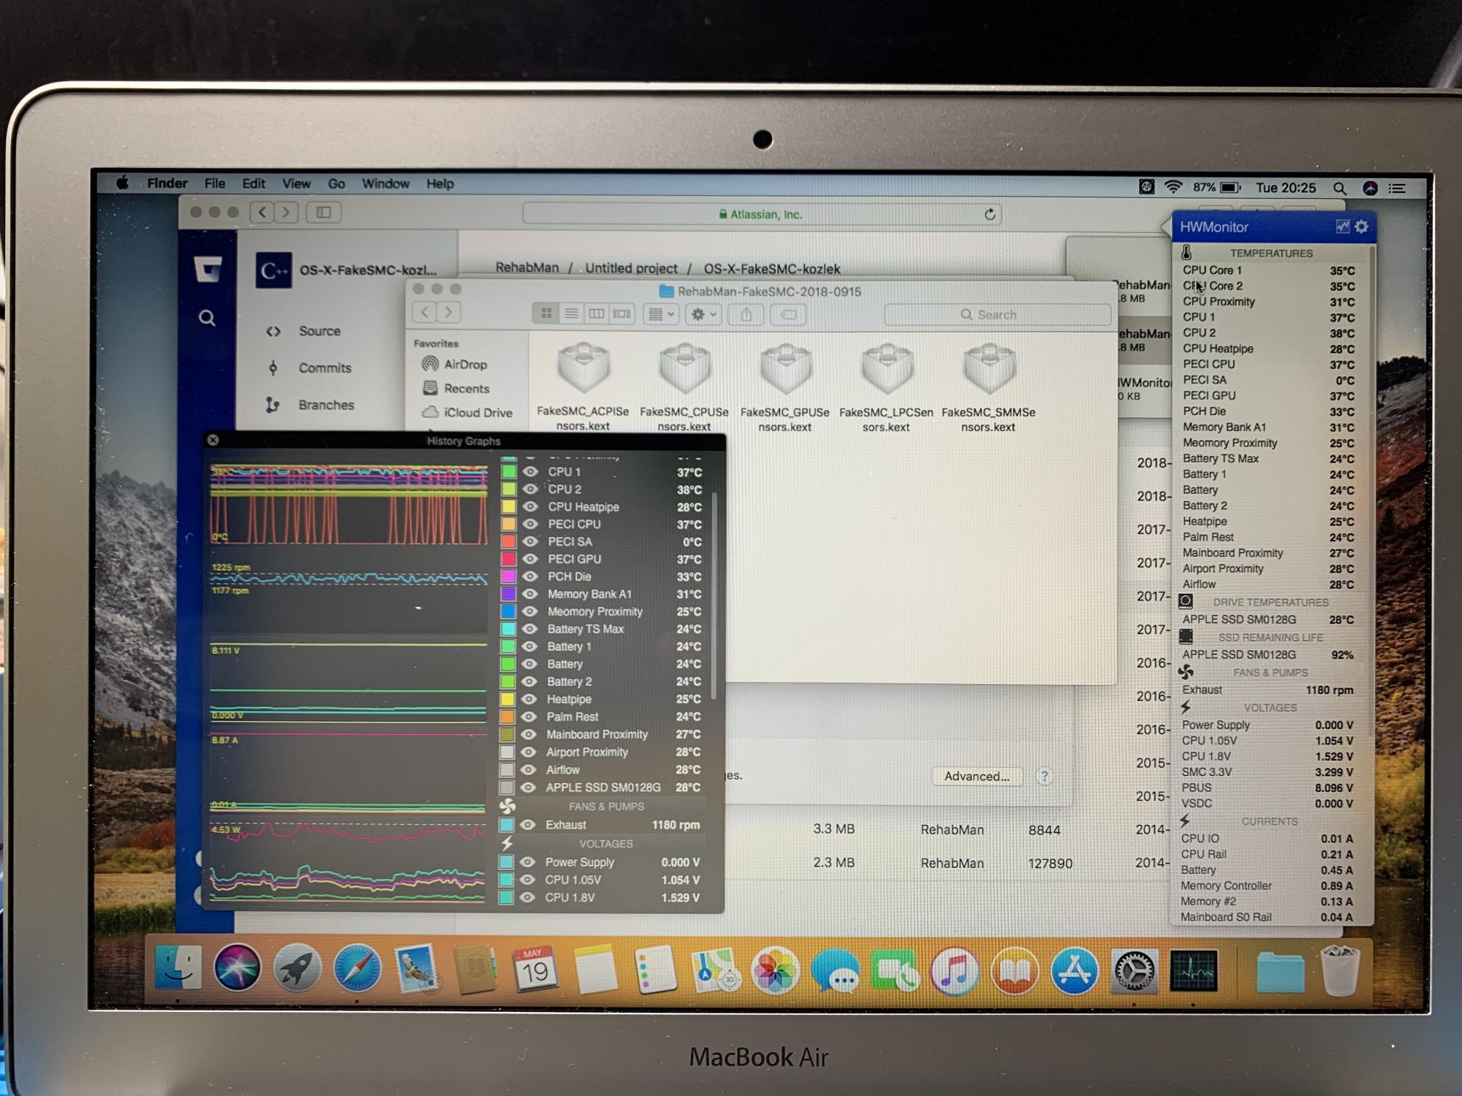Click Safari reload page icon
The width and height of the screenshot is (1462, 1096).
(x=990, y=214)
